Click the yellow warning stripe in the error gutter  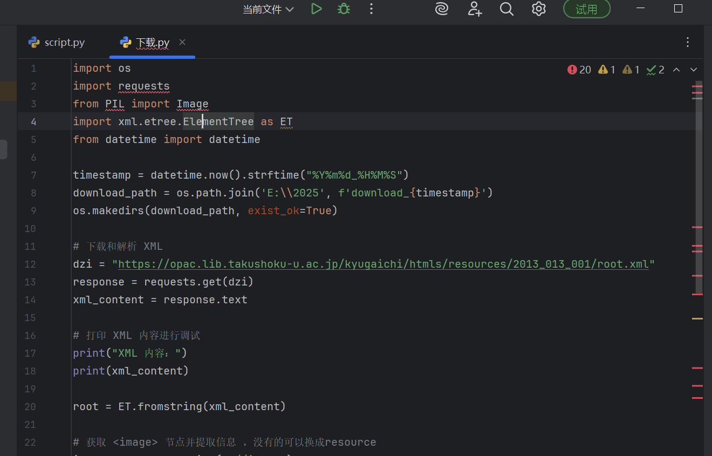pos(697,318)
